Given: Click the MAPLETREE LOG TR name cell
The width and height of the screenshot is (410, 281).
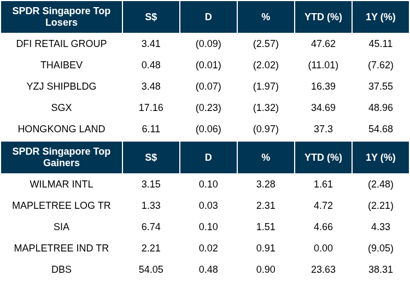Looking at the screenshot, I should tap(61, 206).
